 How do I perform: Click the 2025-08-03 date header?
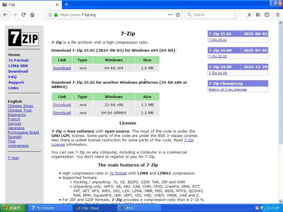[x=255, y=34]
